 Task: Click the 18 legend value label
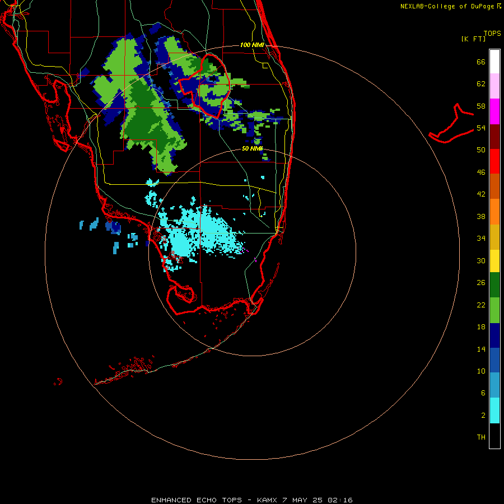point(481,327)
